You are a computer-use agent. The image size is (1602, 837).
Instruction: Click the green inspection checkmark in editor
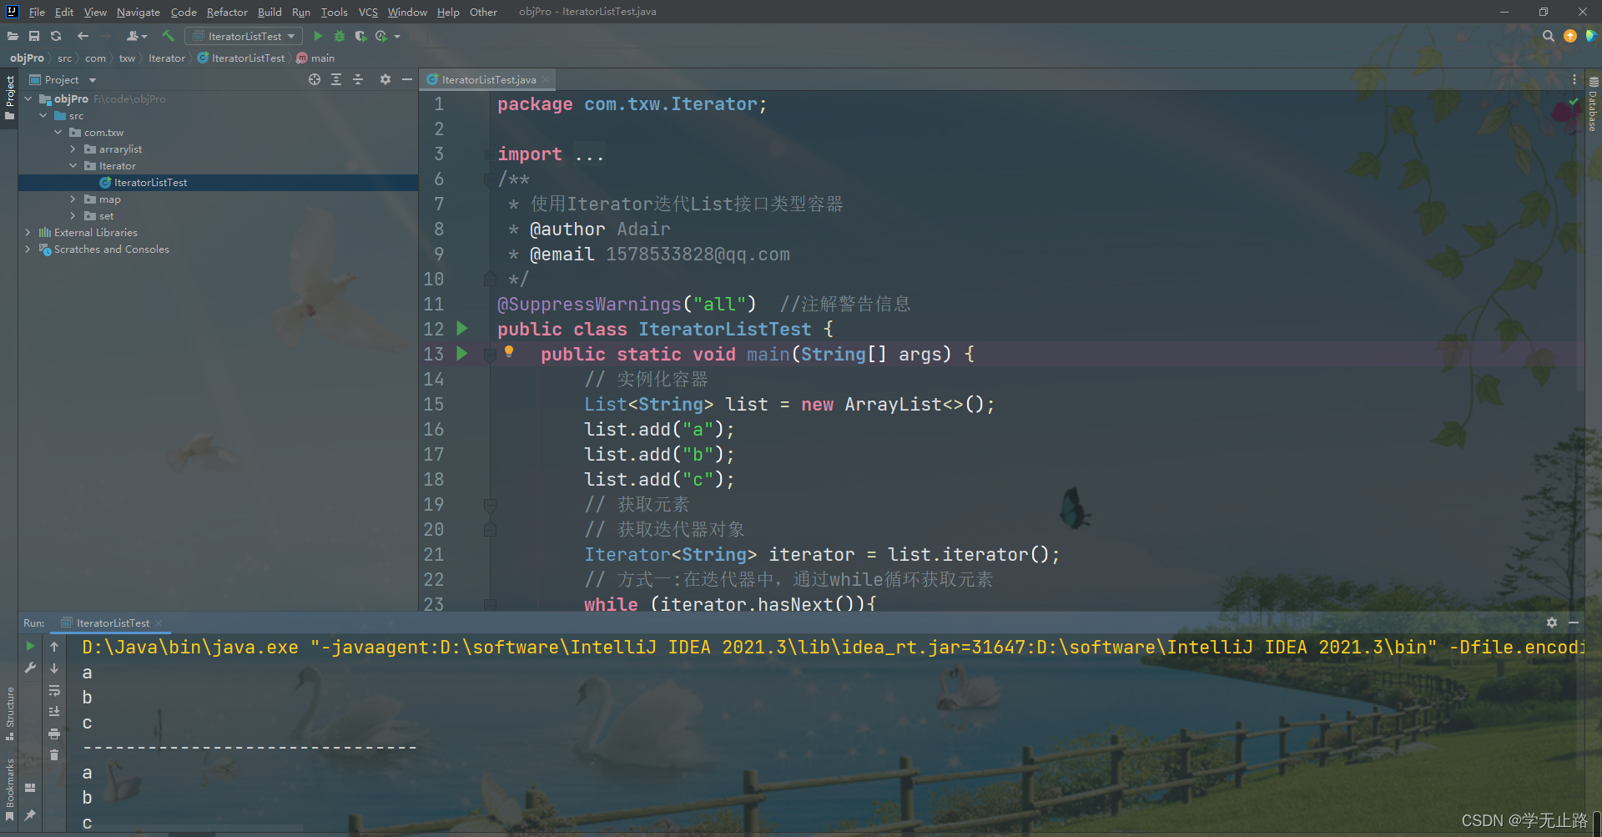coord(1574,102)
